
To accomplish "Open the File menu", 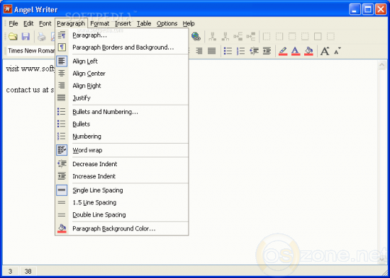I will [13, 23].
